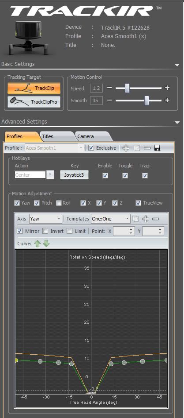Click profile name Aces Smooth1 (x)
Image resolution: width=184 pixels, height=418 pixels.
[124, 36]
